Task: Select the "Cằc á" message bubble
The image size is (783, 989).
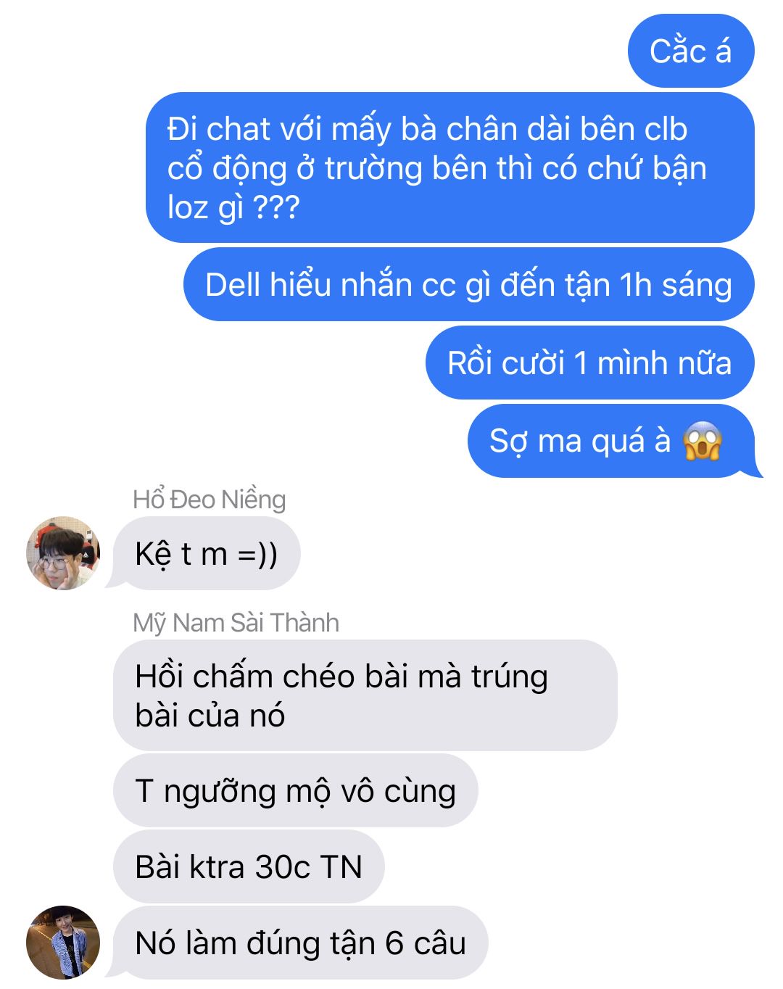Action: [691, 51]
